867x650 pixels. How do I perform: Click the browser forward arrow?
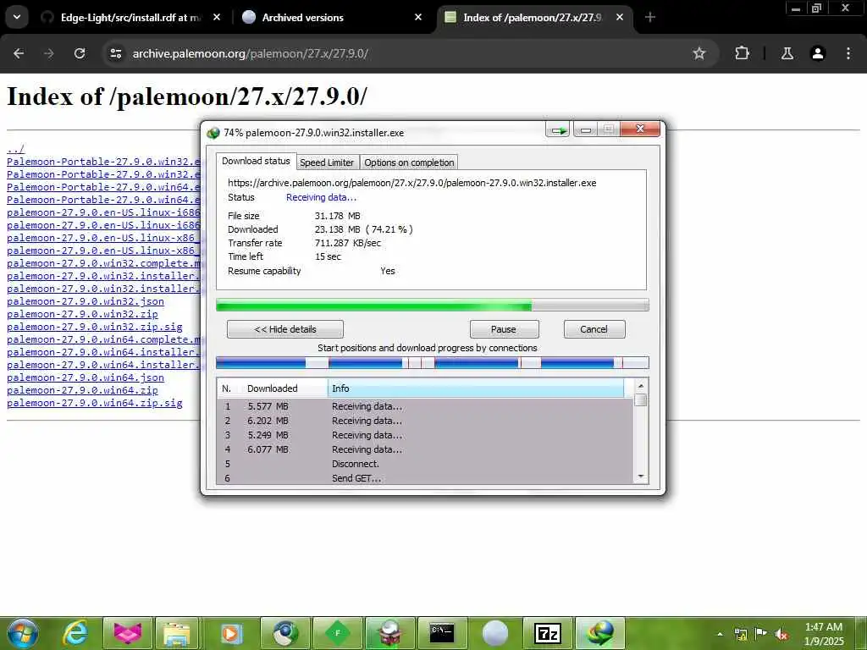point(49,53)
